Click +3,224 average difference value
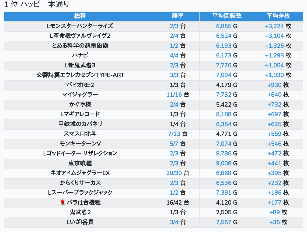 coord(274,26)
